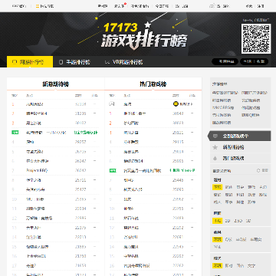Viewport: 276px width, 276px height.
Task: Select the 2D graphics filter option
Action: coord(228,221)
